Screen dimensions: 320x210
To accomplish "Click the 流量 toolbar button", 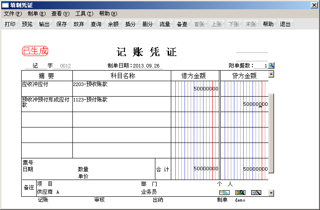I will click(165, 24).
